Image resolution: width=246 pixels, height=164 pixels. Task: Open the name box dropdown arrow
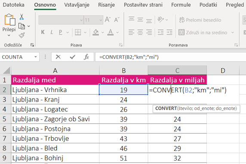click(36, 57)
